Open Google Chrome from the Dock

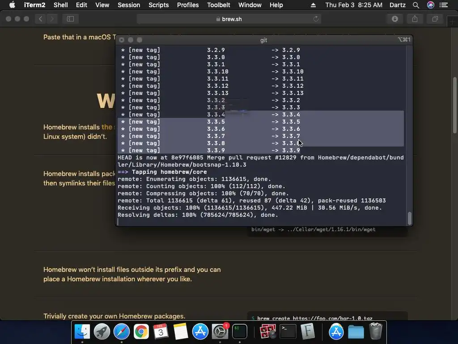[141, 332]
